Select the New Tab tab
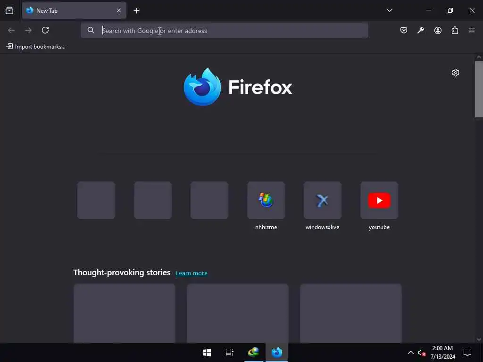Viewport: 483px width, 362px height. tap(74, 10)
